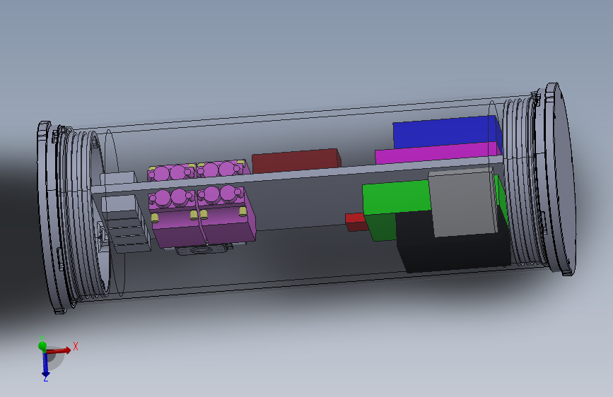Select the upper-right purple servo above the plate

[223, 169]
